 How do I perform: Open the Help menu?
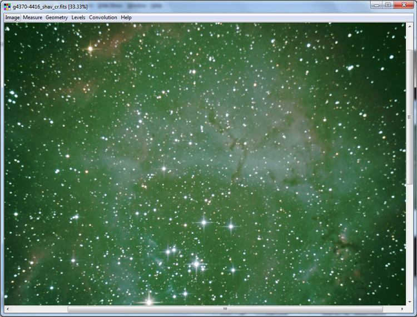tap(126, 18)
